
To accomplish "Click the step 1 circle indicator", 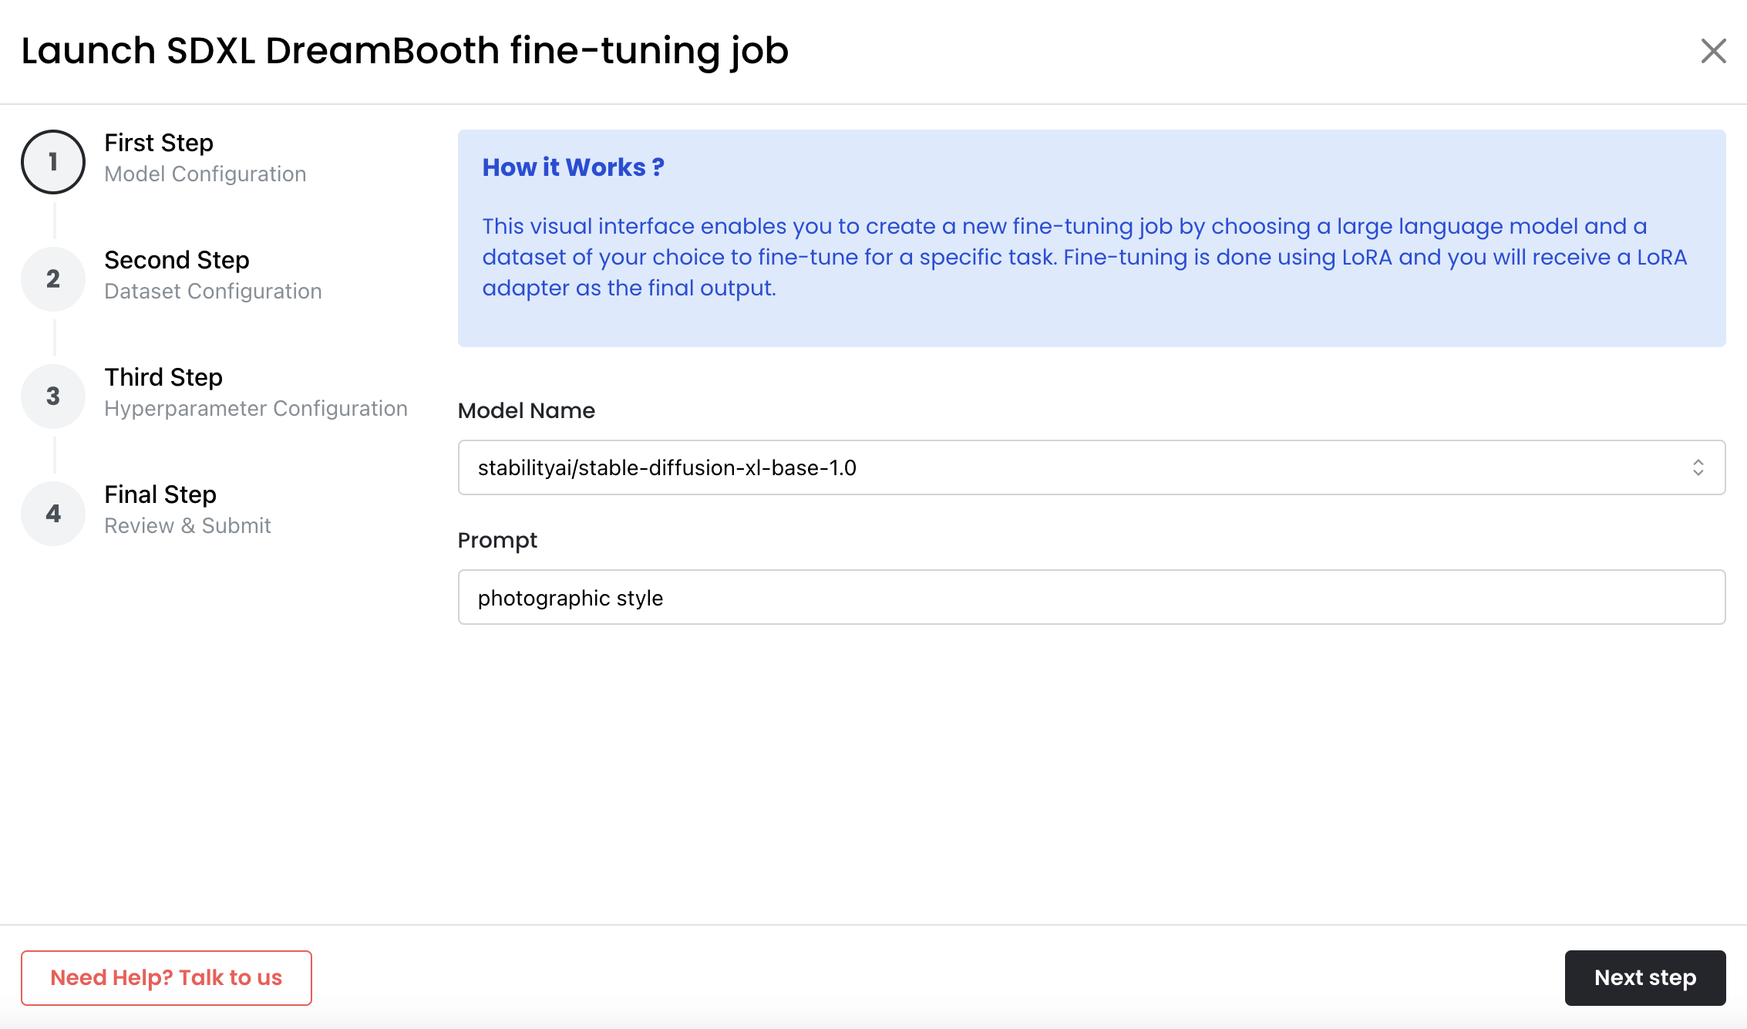I will click(x=53, y=161).
